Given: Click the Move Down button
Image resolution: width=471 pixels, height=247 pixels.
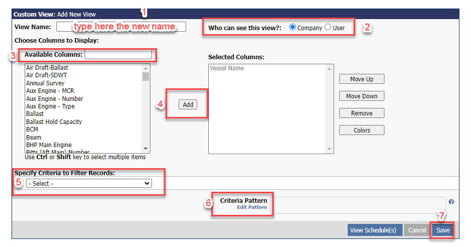Looking at the screenshot, I should pos(362,96).
